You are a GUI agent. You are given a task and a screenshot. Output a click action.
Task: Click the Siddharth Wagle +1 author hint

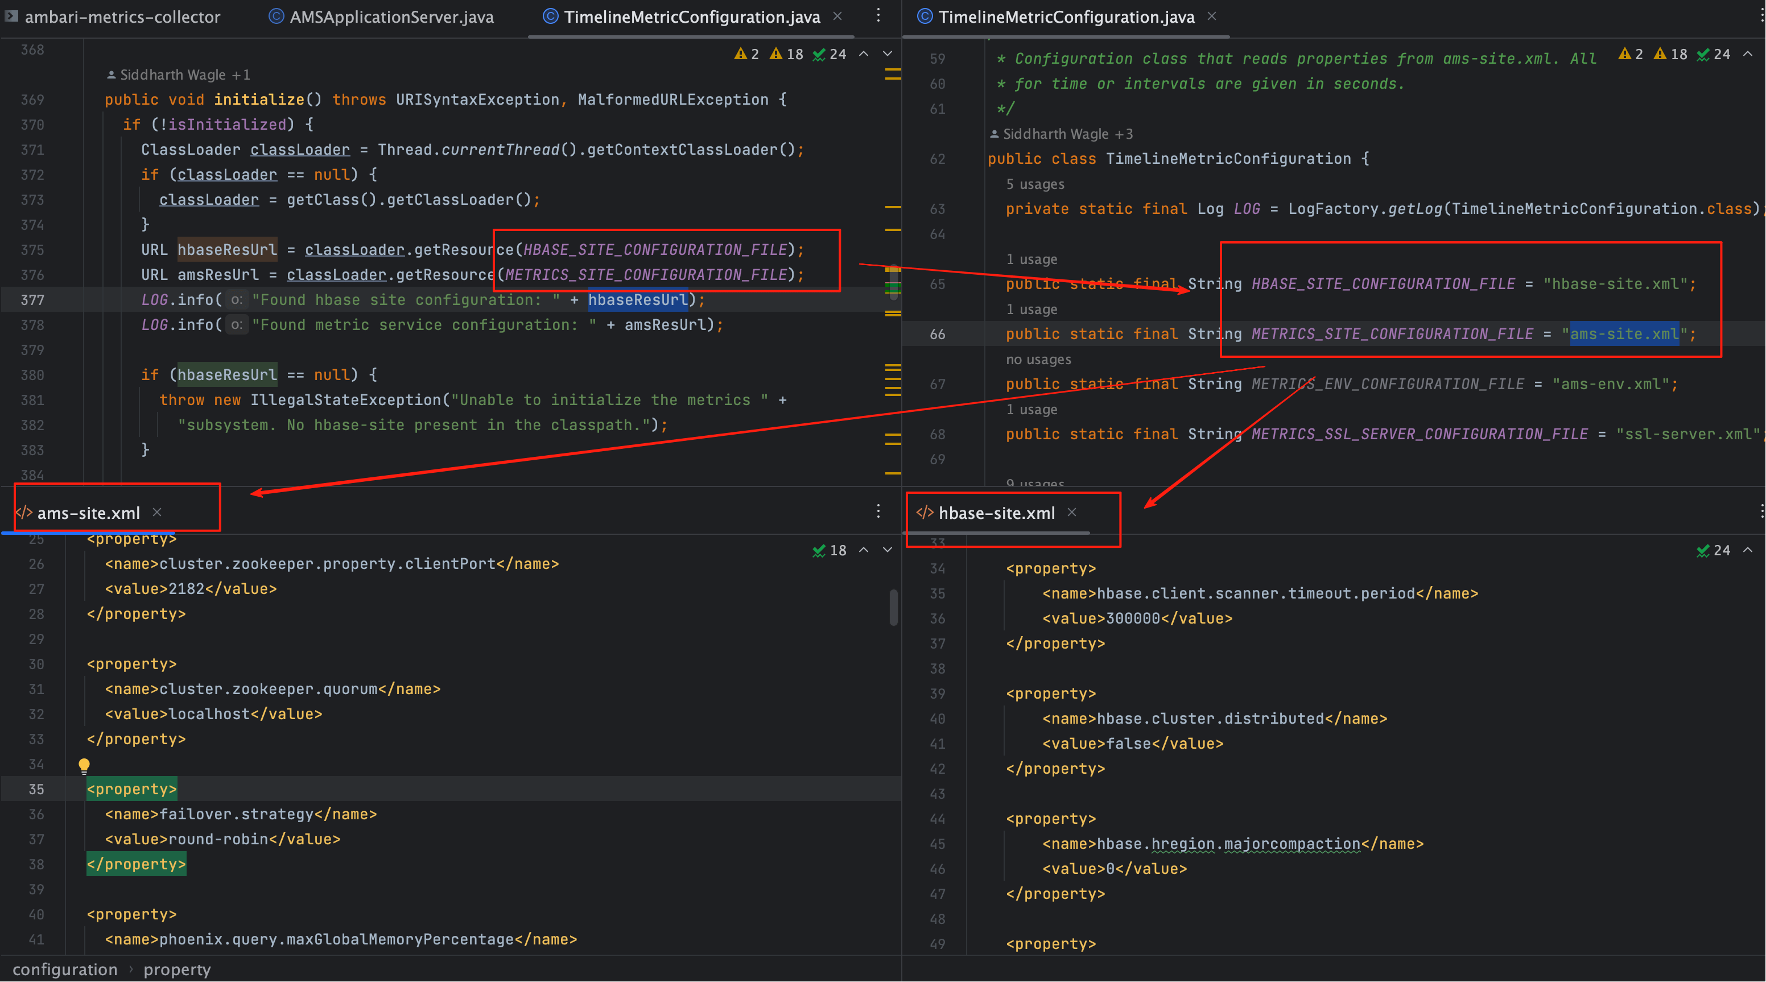click(178, 75)
